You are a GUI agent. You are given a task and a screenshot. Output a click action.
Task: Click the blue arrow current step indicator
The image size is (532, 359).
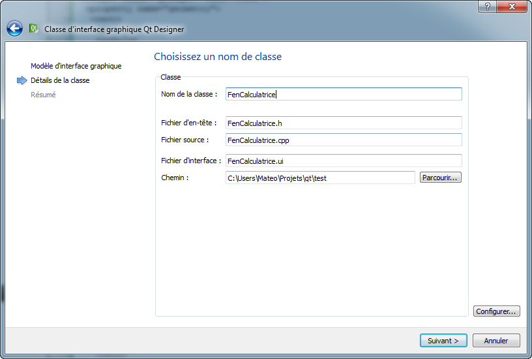click(22, 80)
